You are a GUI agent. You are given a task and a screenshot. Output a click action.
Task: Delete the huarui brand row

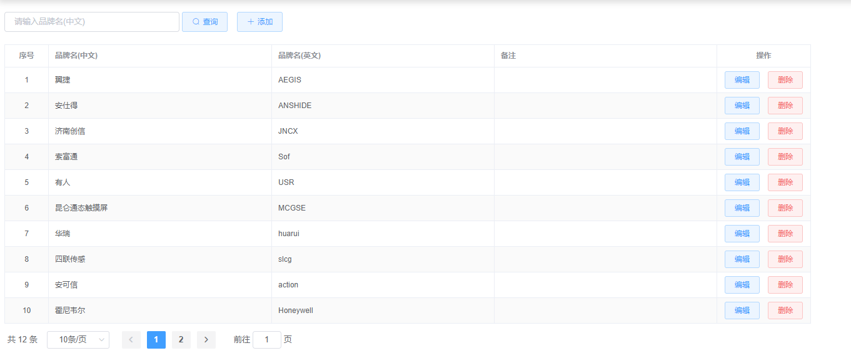(x=785, y=234)
